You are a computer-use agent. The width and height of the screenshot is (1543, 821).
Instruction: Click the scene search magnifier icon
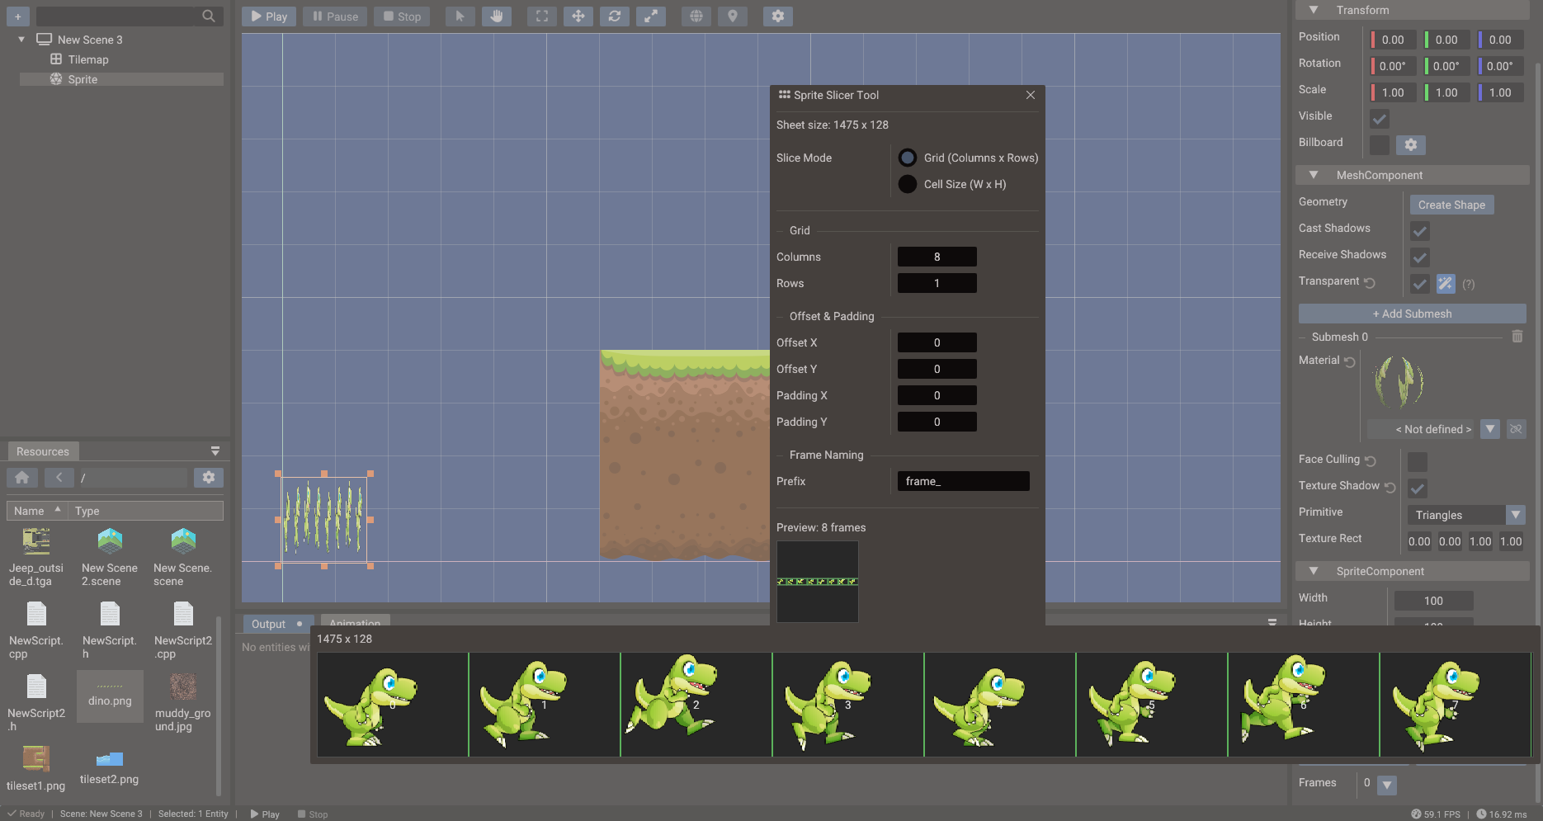point(209,16)
